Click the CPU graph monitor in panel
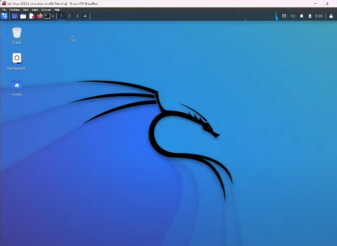This screenshot has width=337, height=246. coord(277,16)
